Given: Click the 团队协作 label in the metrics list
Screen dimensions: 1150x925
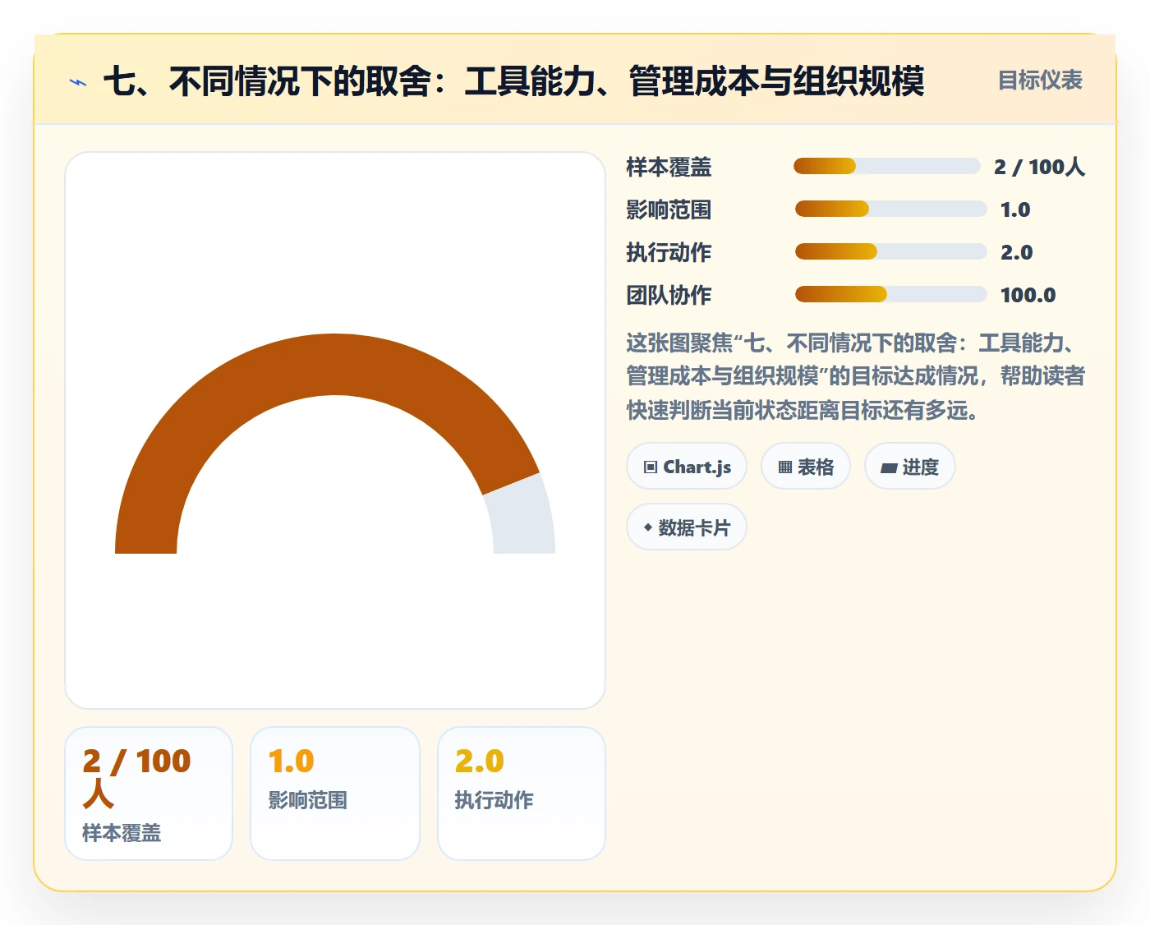Looking at the screenshot, I should coord(669,296).
